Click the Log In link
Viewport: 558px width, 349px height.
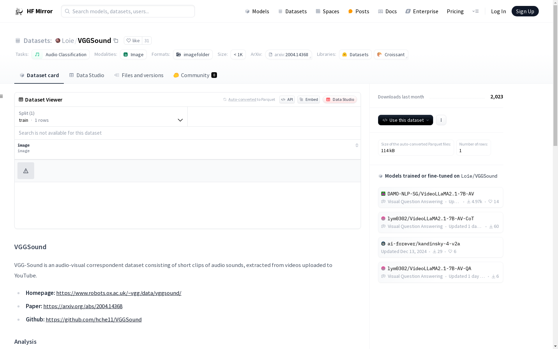[498, 11]
